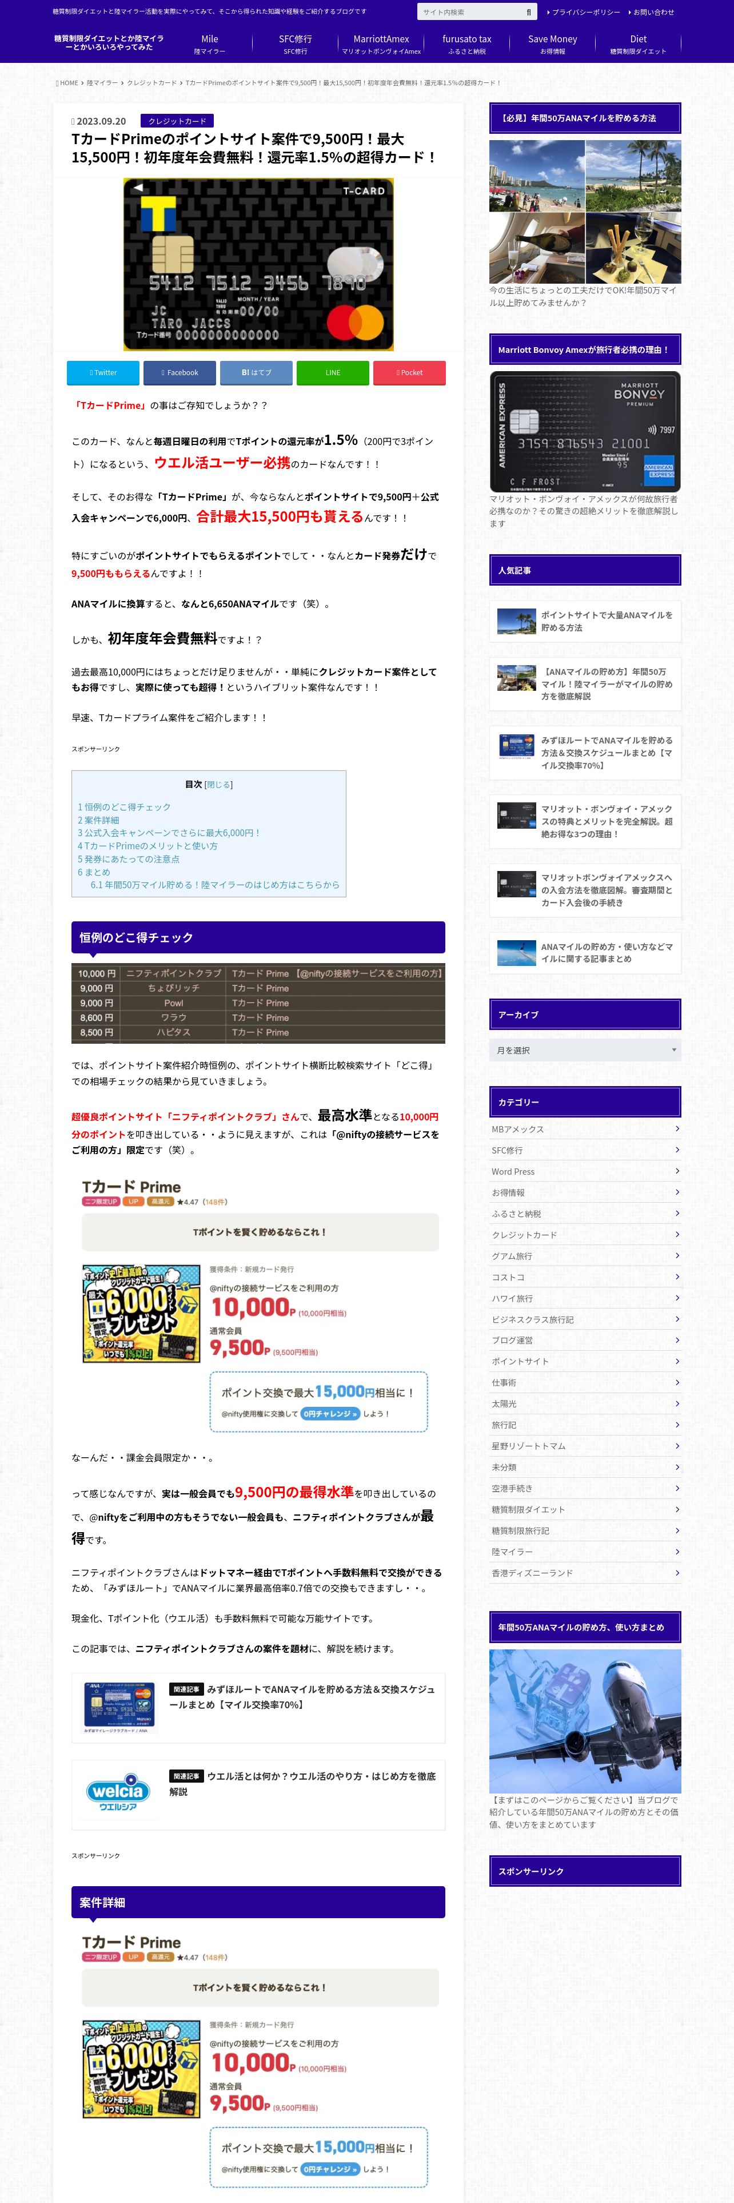This screenshot has height=2203, width=734.
Task: Go to HOME in breadcrumb
Action: click(67, 83)
